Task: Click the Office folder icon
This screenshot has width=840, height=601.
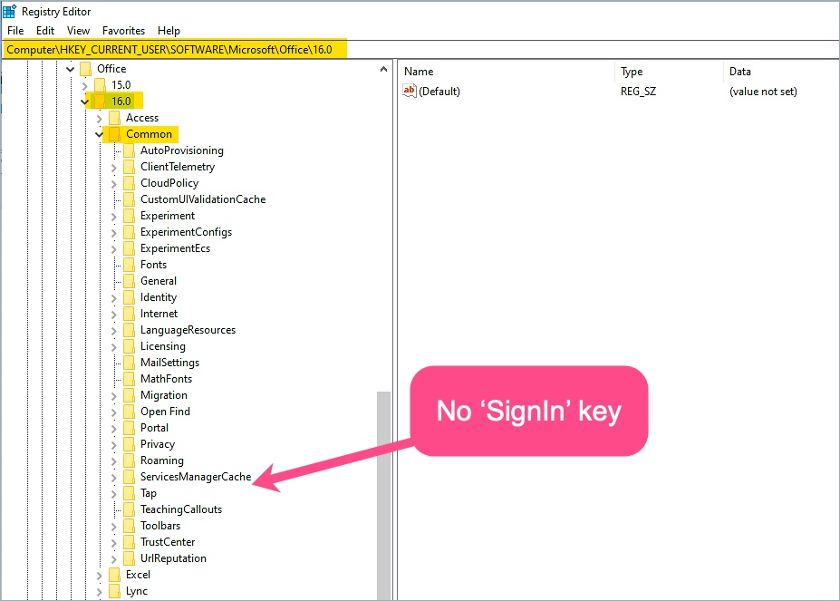Action: coord(85,69)
